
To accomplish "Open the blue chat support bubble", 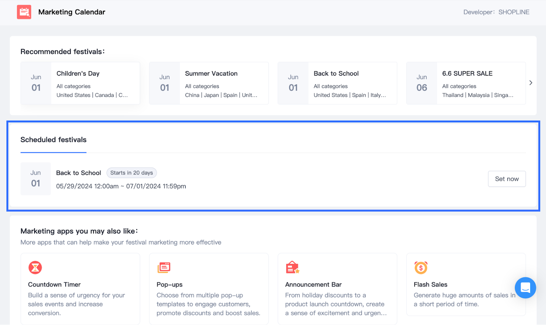I will click(525, 288).
